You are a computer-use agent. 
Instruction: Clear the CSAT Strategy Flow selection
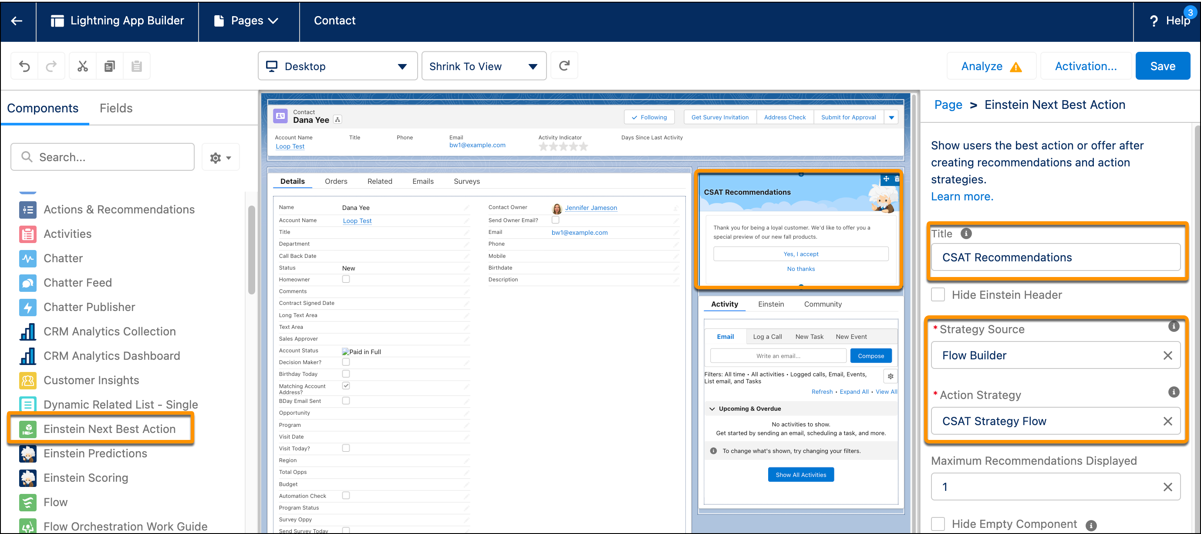[1167, 421]
